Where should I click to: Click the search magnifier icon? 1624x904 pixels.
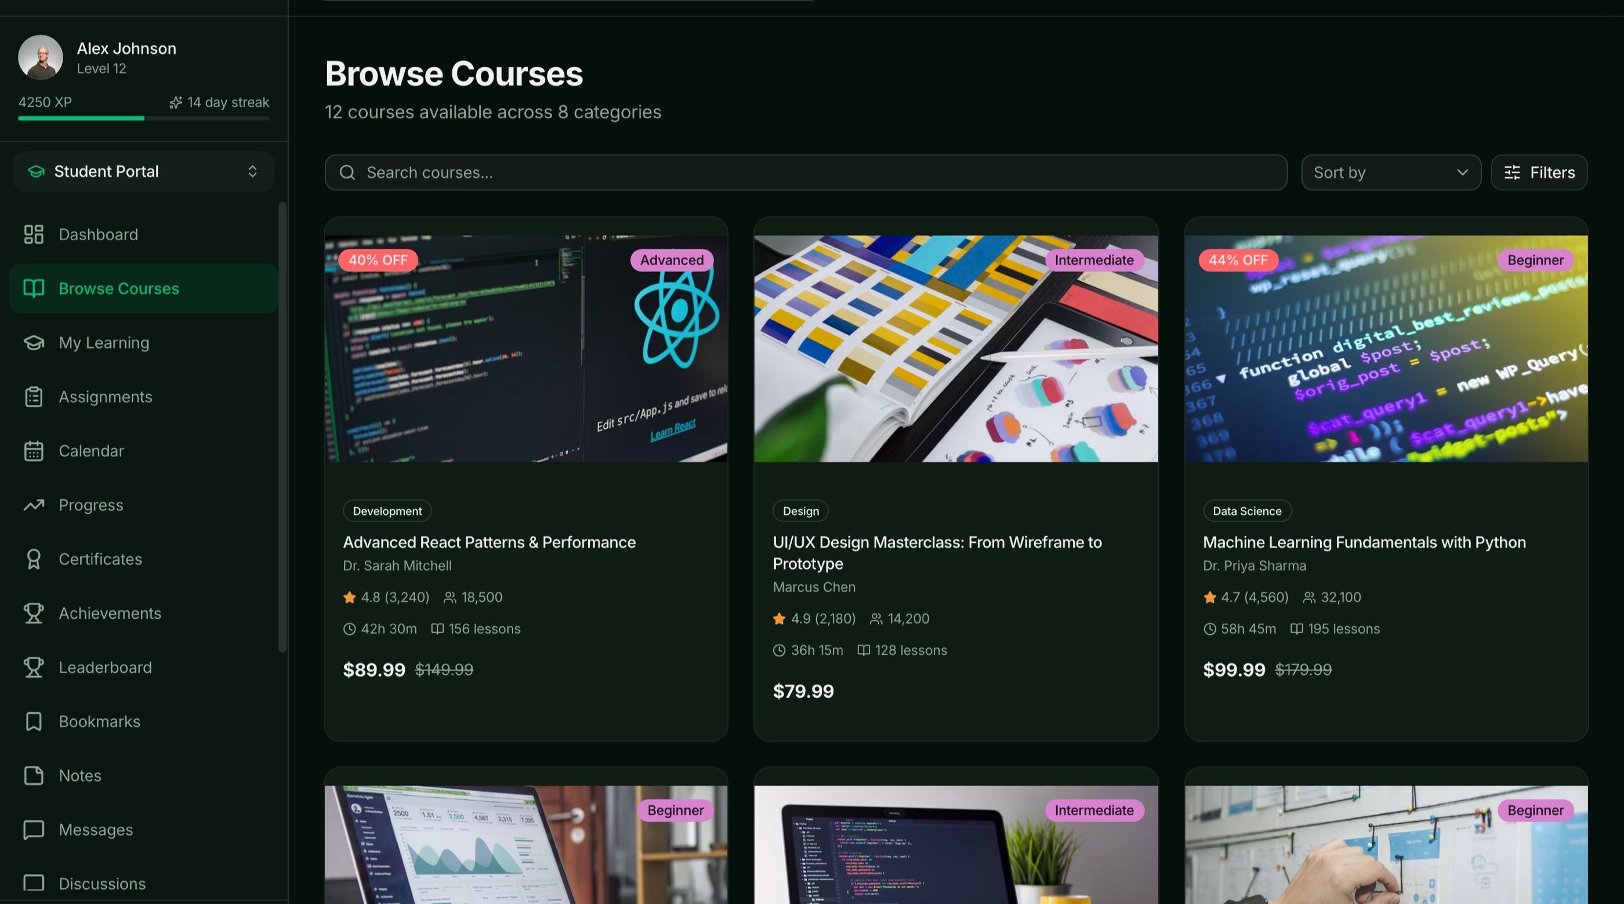click(347, 173)
